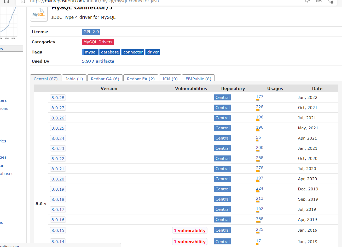Open the 200 usages link for 8.0.23
Image resolution: width=342 pixels, height=247 pixels.
[260, 148]
